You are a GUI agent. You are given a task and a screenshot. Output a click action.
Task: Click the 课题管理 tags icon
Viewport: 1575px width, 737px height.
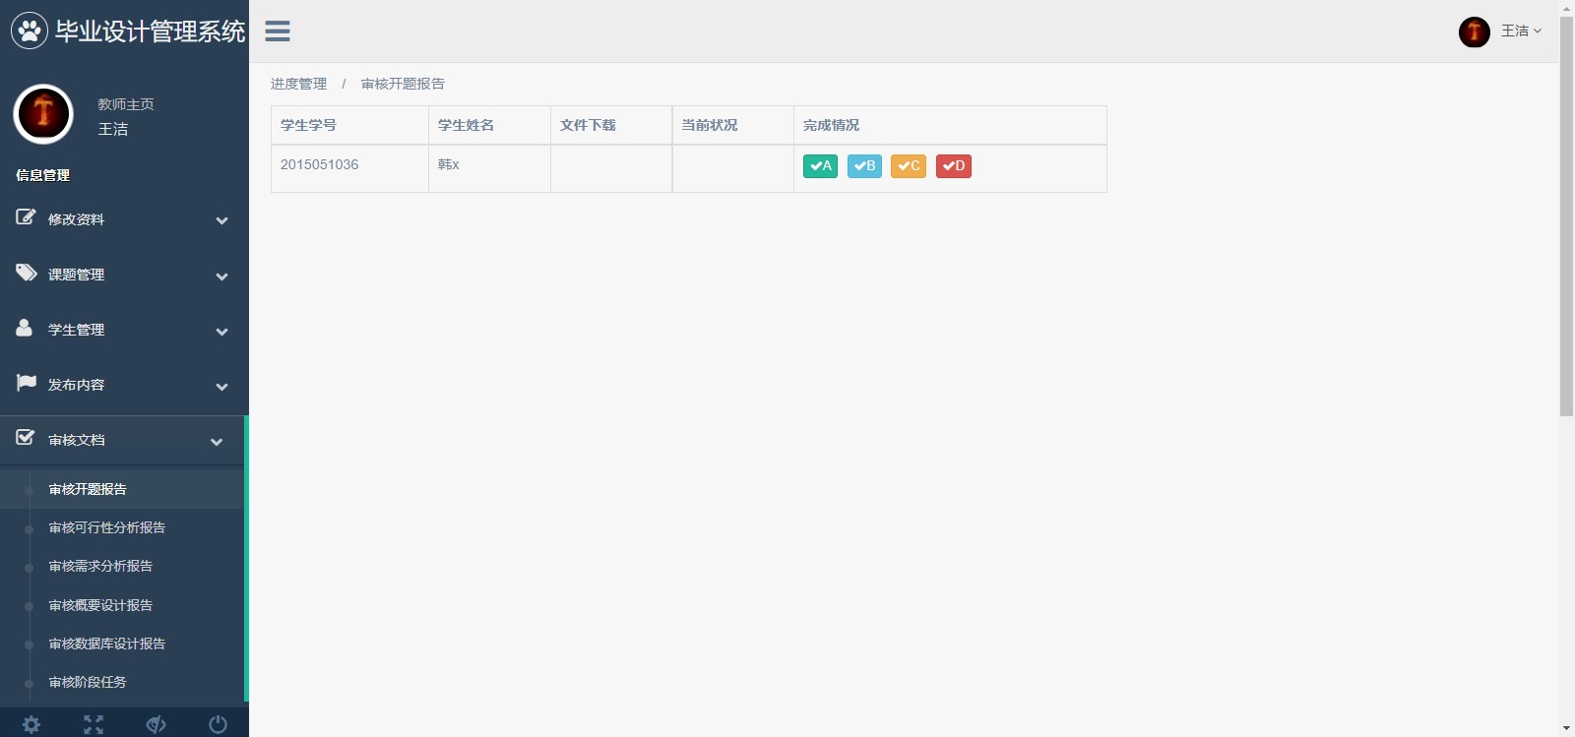tap(27, 274)
